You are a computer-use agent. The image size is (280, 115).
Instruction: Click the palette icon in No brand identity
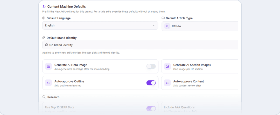[46, 45]
